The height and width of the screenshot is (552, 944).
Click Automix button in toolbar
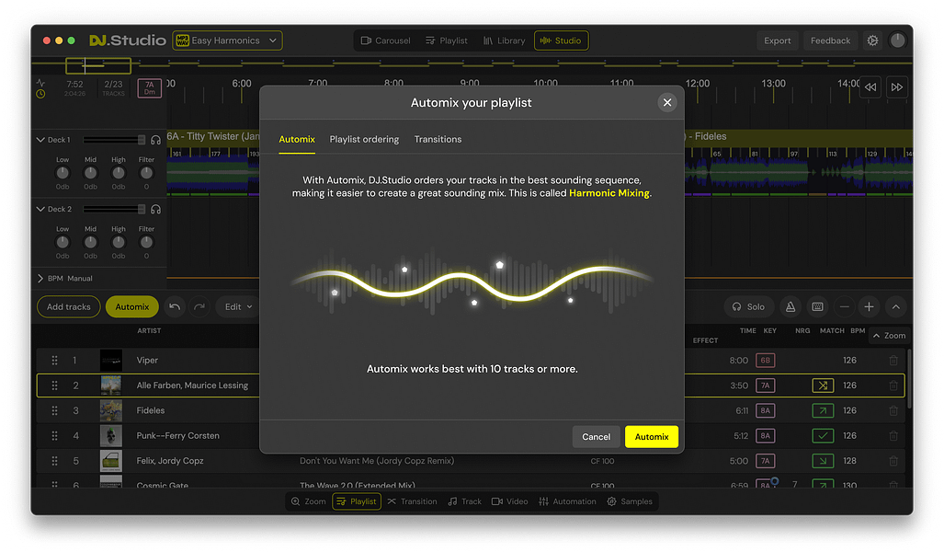click(131, 306)
